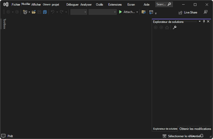Viewport: 213px width, 139px height.
Task: Click the window resize grip corner
Action: pyautogui.click(x=210, y=137)
